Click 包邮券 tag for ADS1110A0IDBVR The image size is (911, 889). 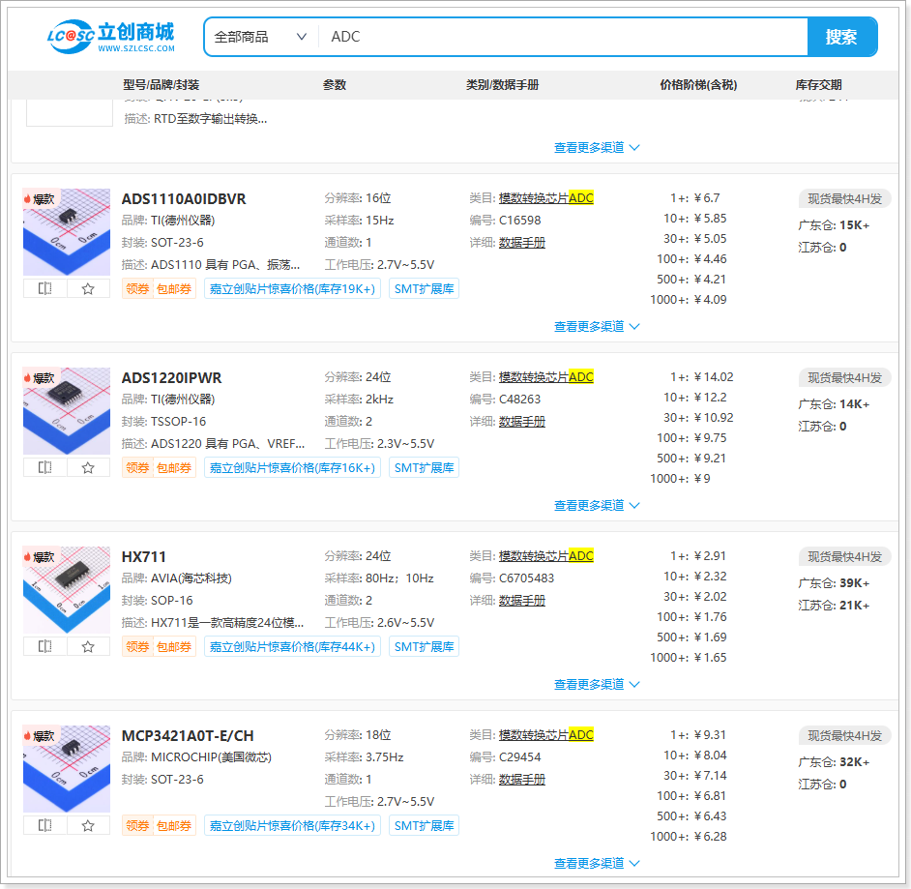coord(174,289)
